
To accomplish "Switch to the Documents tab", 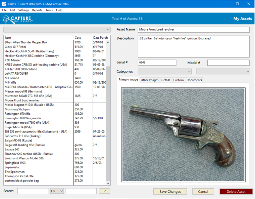I will [194, 80].
